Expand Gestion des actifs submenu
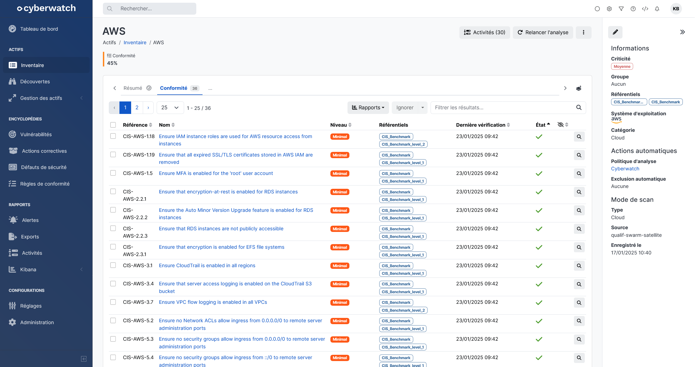 pyautogui.click(x=46, y=98)
